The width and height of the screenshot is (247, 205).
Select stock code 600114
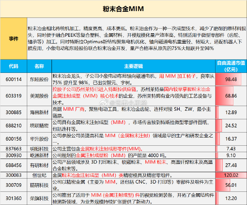(14, 79)
